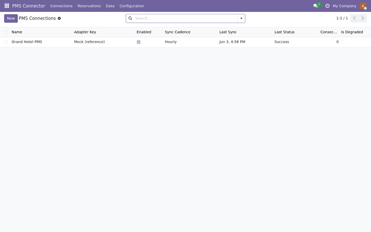Click the magnifier search icon

(x=130, y=19)
